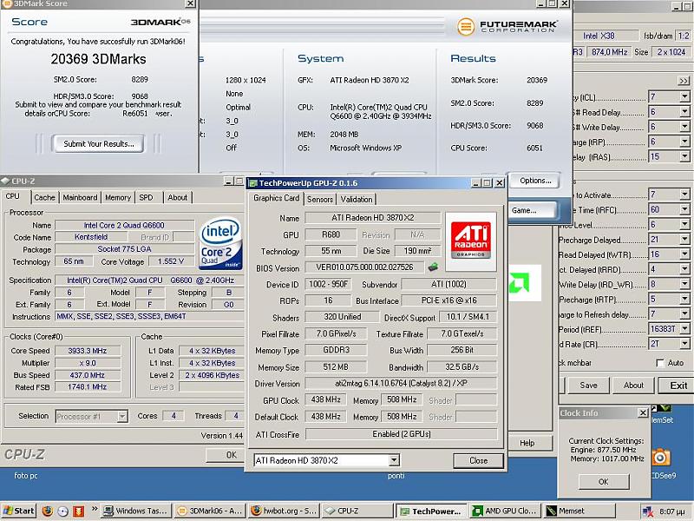Click the GPU-Z title bar icon
Viewport: 694px width, 521px height.
(x=252, y=183)
